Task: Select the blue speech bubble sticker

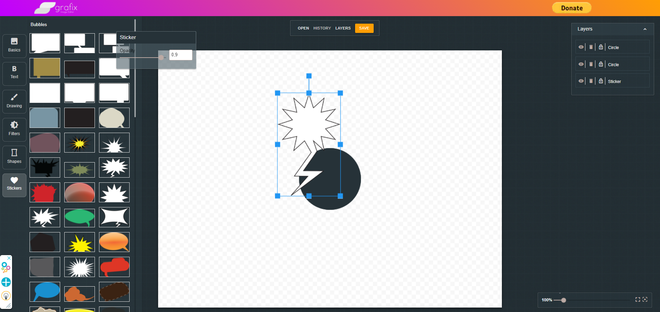Action: pyautogui.click(x=45, y=292)
